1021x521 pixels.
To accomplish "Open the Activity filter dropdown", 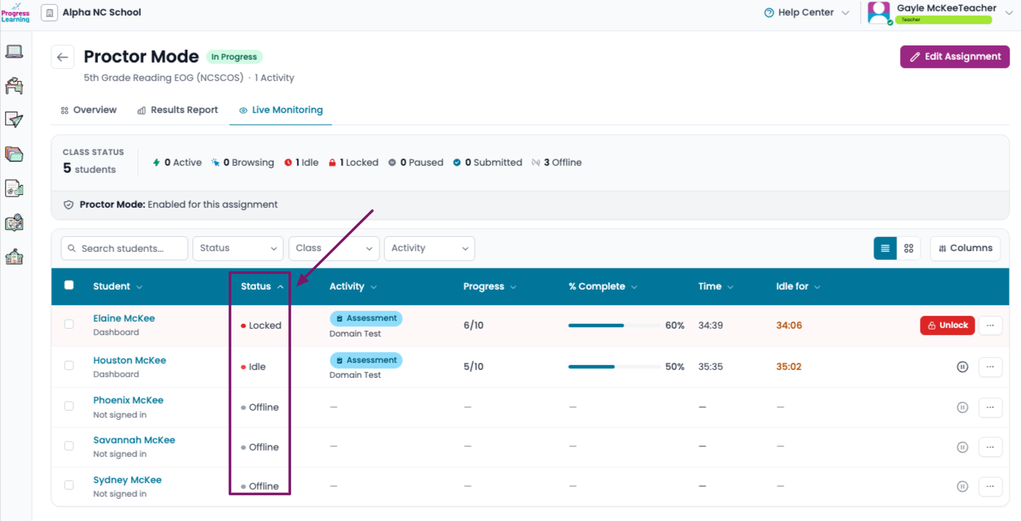I will [x=429, y=248].
